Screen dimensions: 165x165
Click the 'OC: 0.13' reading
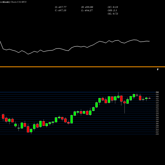coord(113,7)
